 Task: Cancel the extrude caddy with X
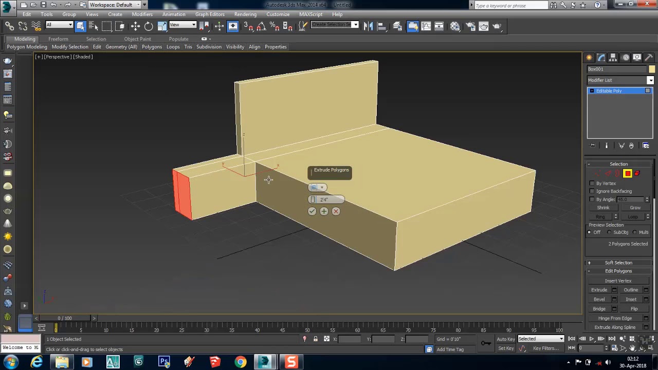(x=336, y=211)
